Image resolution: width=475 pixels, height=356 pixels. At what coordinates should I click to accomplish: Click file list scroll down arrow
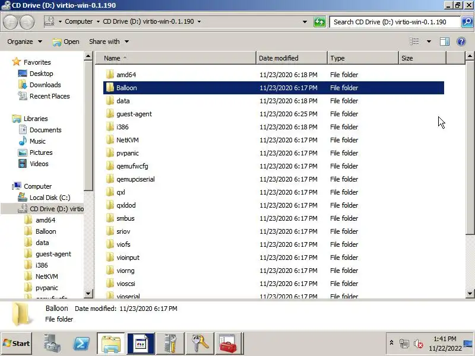[x=470, y=293]
